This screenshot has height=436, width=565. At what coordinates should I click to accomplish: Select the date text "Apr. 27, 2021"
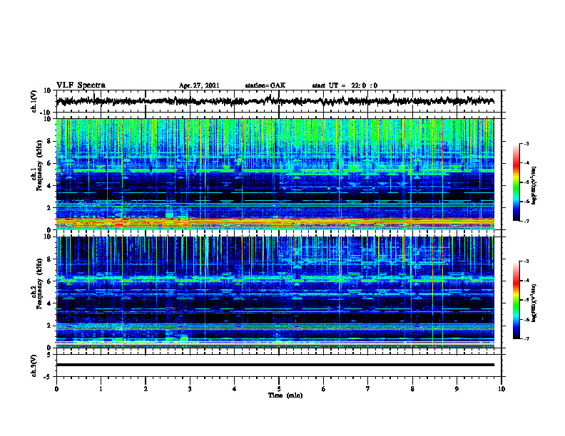click(199, 85)
